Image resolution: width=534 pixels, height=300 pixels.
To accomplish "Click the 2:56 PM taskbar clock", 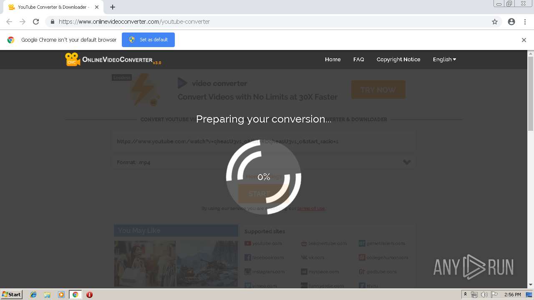I will click(x=512, y=295).
